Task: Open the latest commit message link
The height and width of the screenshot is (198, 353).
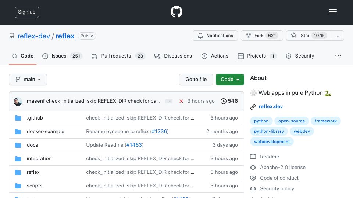Action: pyautogui.click(x=103, y=101)
